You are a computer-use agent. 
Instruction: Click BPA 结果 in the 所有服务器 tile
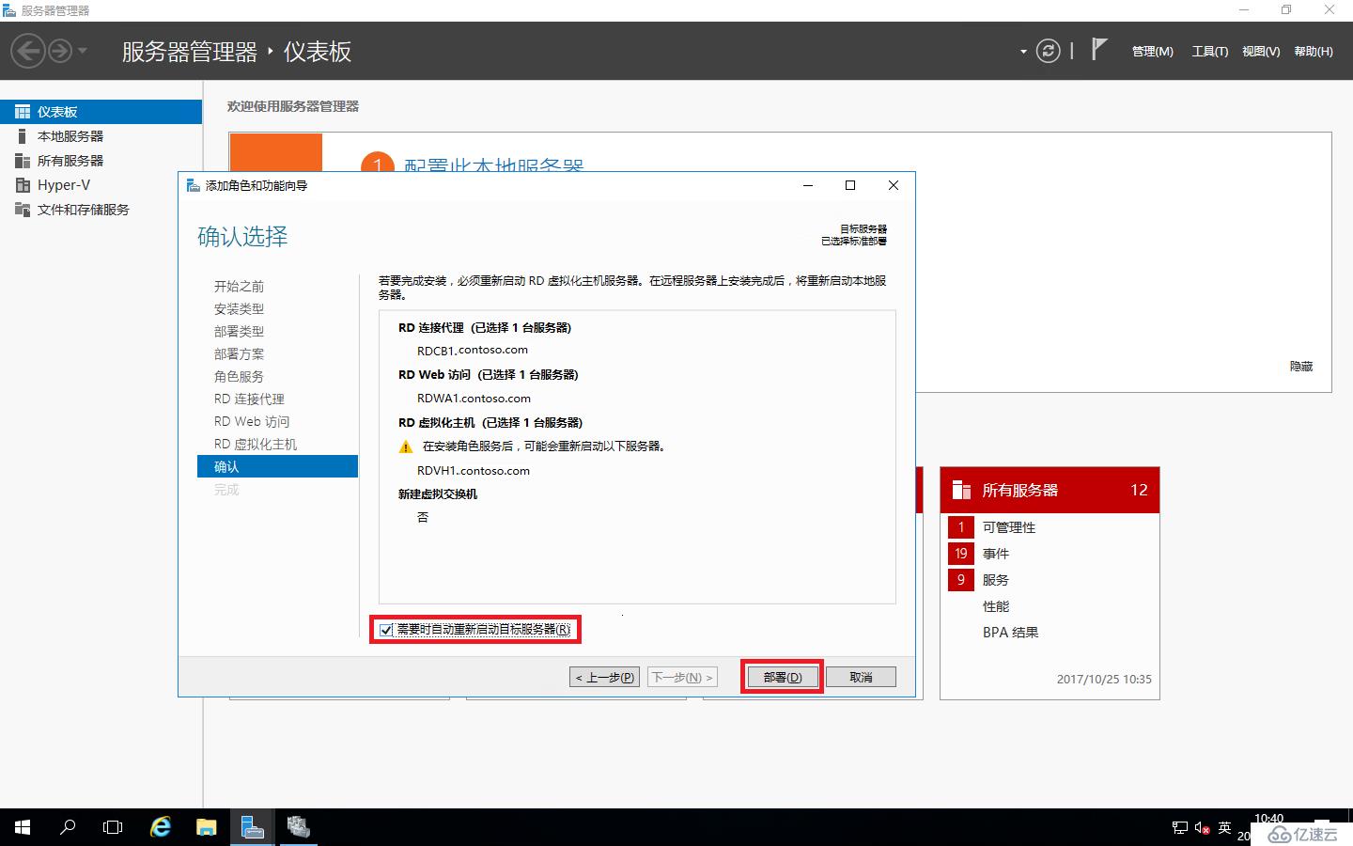[x=1011, y=633]
